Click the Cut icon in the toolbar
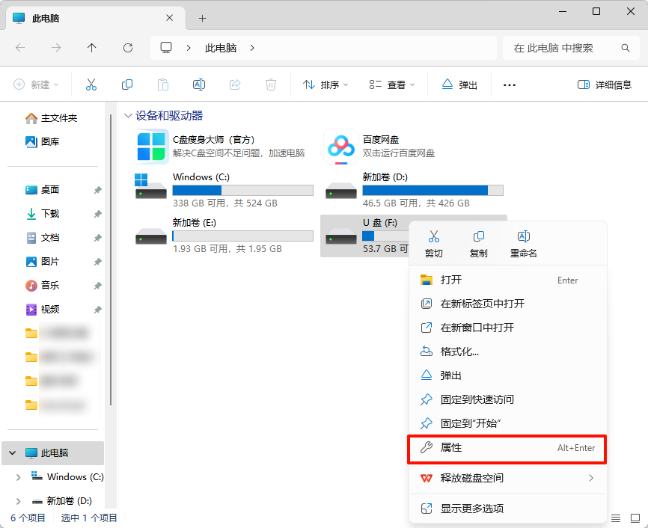Image resolution: width=648 pixels, height=528 pixels. tap(91, 85)
